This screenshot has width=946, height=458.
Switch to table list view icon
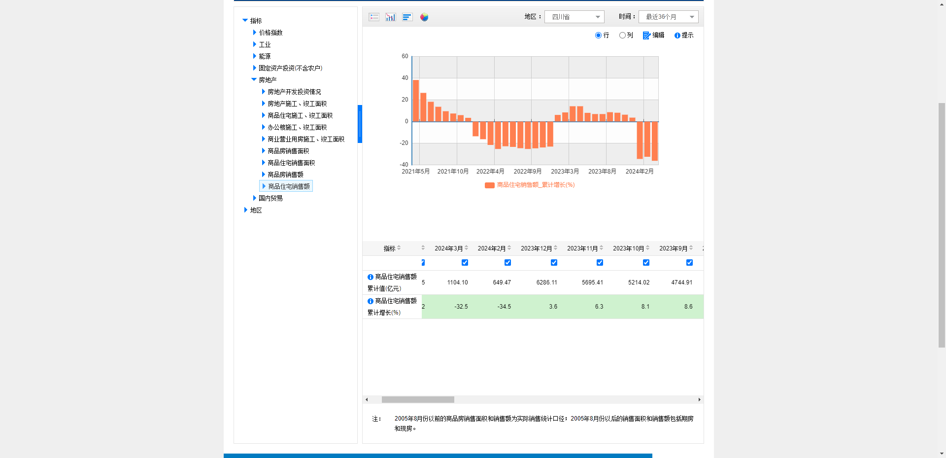(x=374, y=17)
